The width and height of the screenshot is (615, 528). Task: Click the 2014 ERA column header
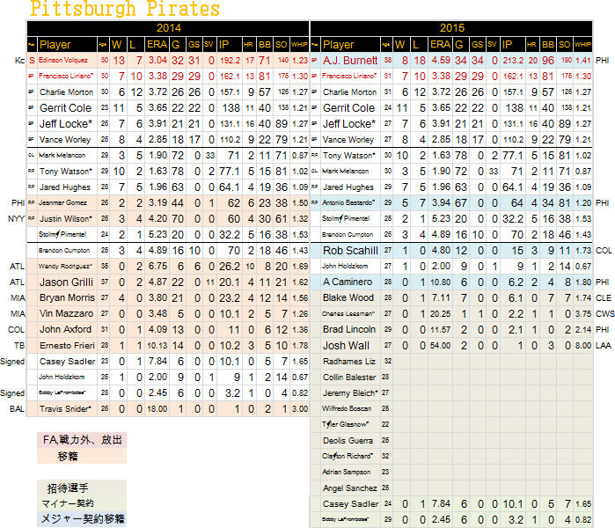[x=157, y=45]
